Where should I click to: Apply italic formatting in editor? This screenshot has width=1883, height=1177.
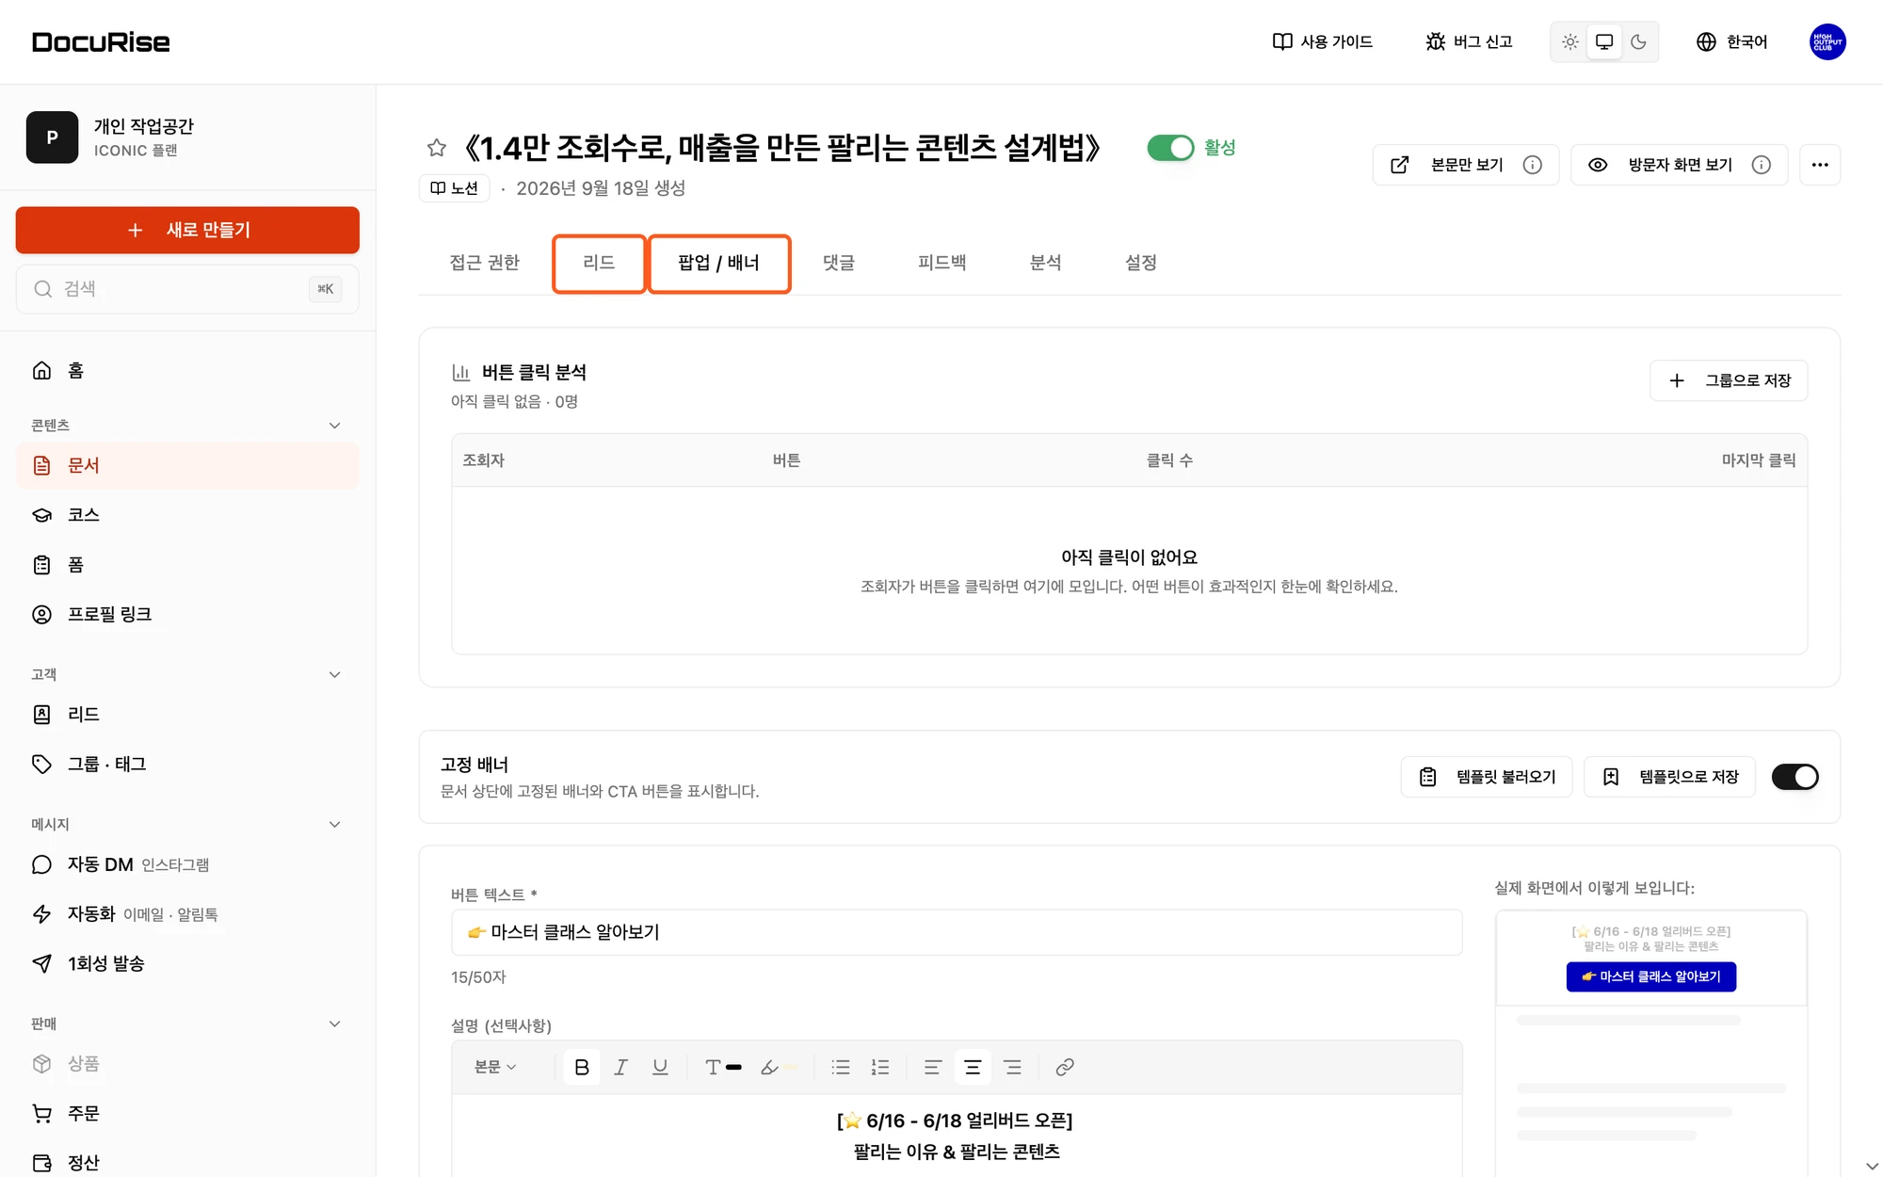(621, 1067)
